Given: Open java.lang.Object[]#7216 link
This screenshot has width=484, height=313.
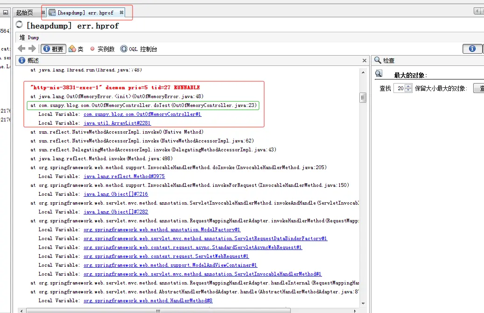Looking at the screenshot, I should [x=116, y=194].
